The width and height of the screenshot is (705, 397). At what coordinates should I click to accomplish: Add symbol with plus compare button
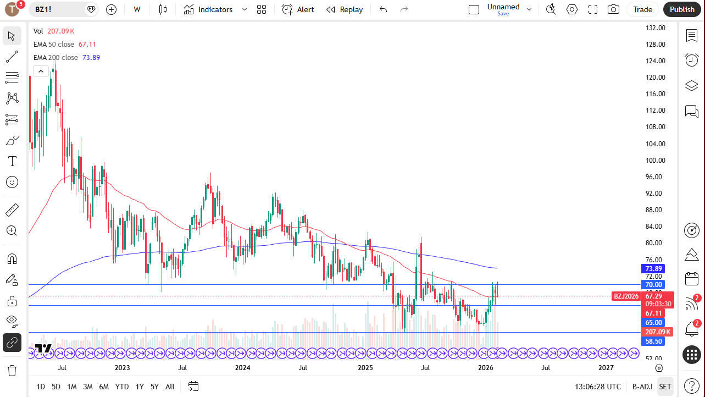click(112, 9)
